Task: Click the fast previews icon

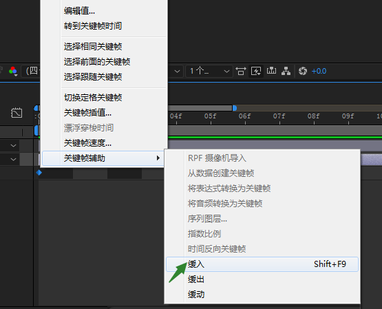Action: point(256,71)
